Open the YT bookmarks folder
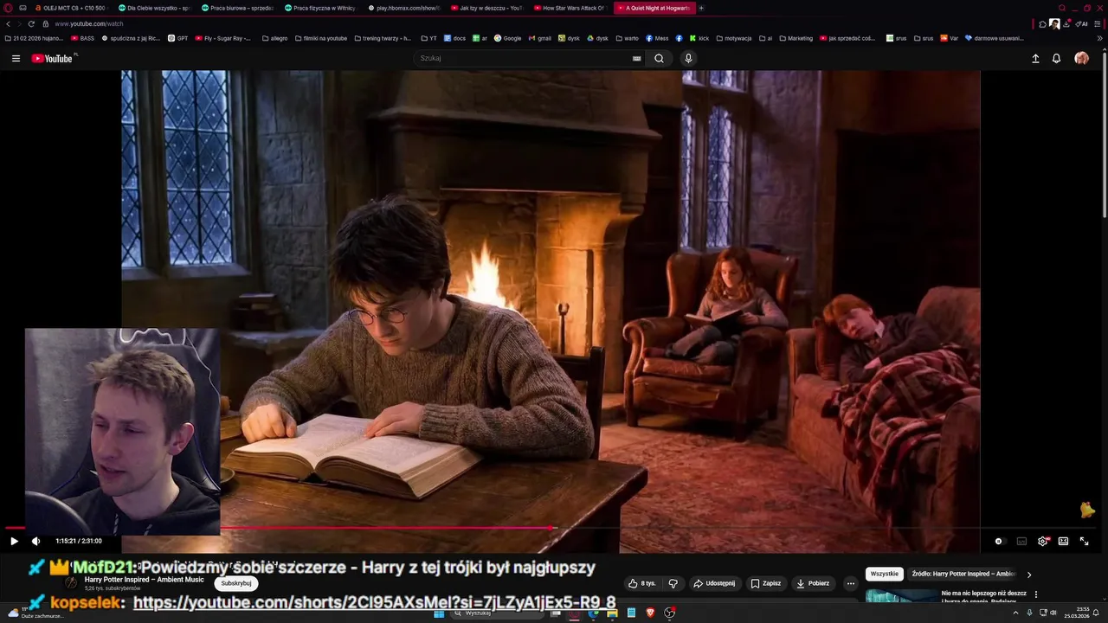The image size is (1108, 623). tap(429, 38)
